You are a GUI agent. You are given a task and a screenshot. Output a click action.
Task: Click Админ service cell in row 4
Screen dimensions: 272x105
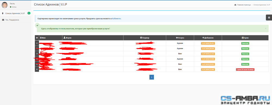click(x=180, y=59)
